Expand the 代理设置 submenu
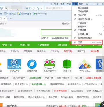This screenshot has width=104, height=107. tap(82, 30)
